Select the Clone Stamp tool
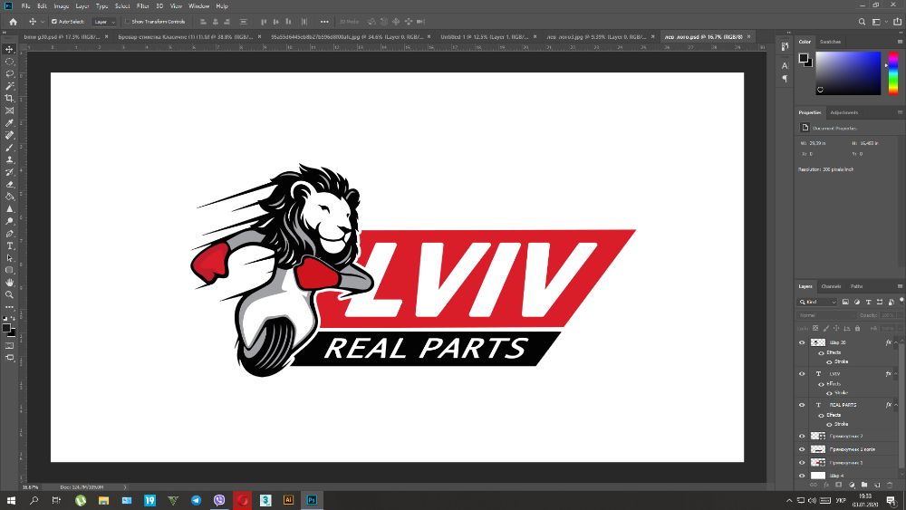This screenshot has height=510, width=906. [9, 159]
